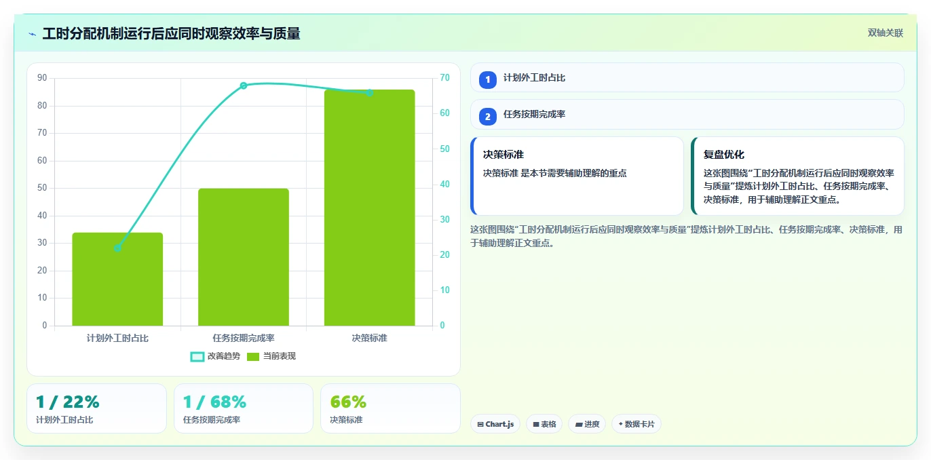
Task: Click the square icon in 表格 chip
Action: click(x=536, y=425)
